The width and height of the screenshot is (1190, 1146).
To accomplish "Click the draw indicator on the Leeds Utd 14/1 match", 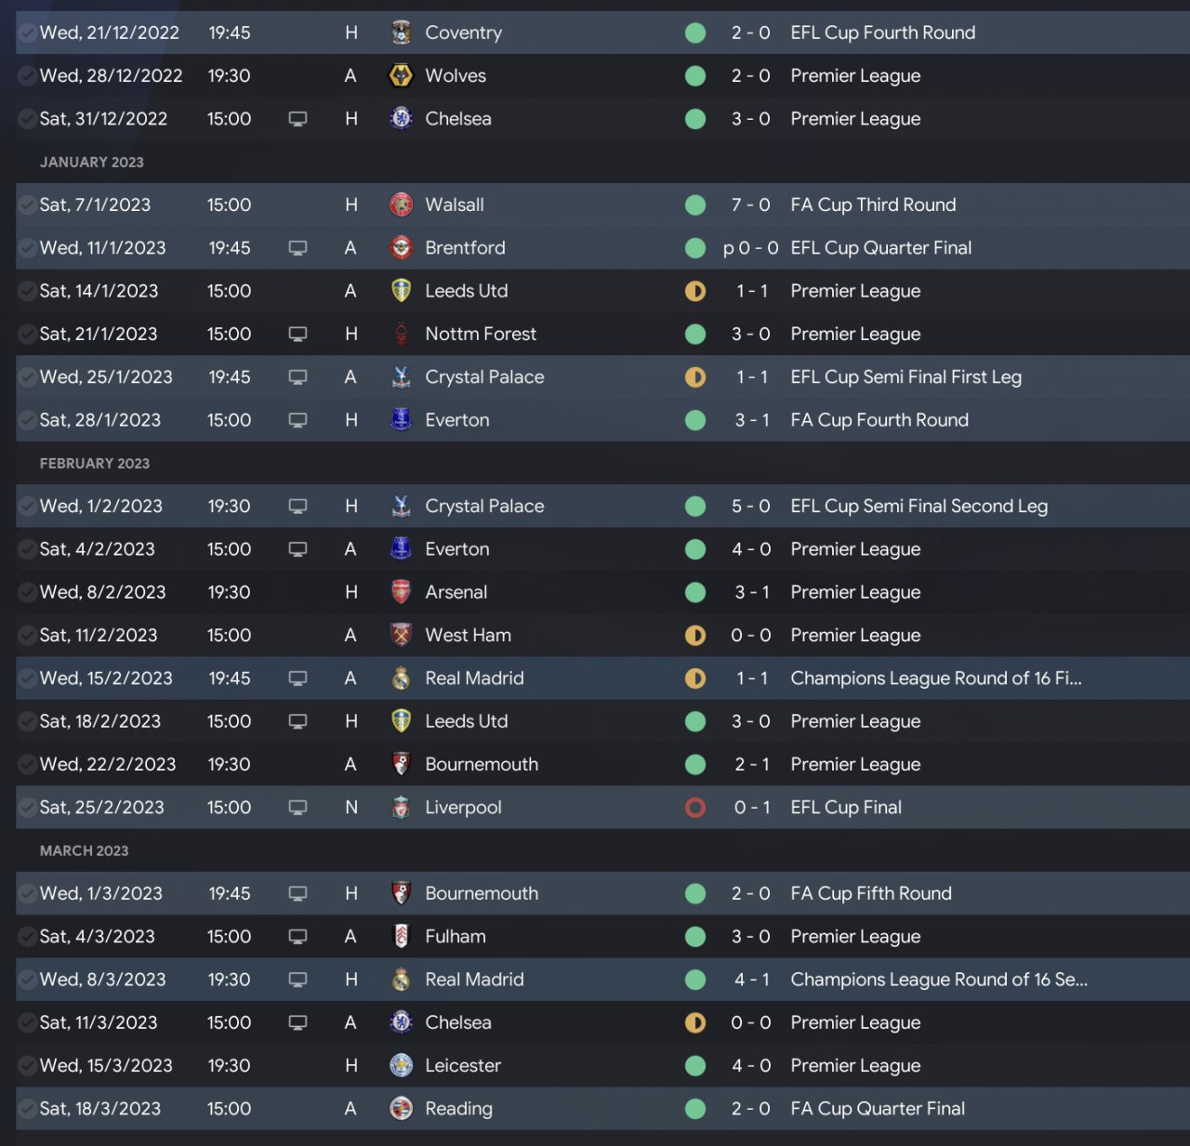I will [x=695, y=291].
